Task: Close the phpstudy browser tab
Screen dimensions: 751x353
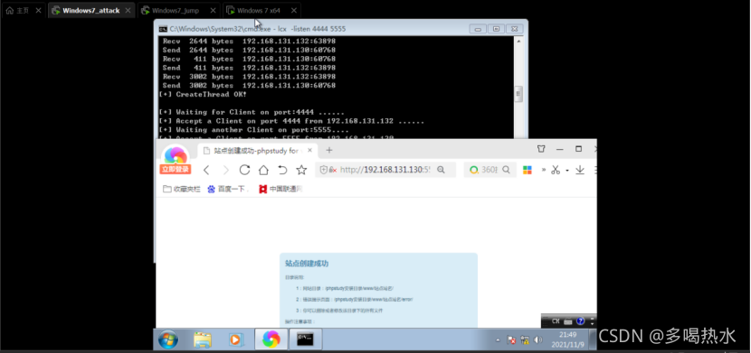Action: coord(309,150)
